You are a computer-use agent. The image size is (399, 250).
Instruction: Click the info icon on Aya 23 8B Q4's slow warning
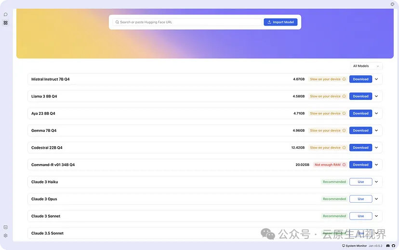pyautogui.click(x=344, y=113)
